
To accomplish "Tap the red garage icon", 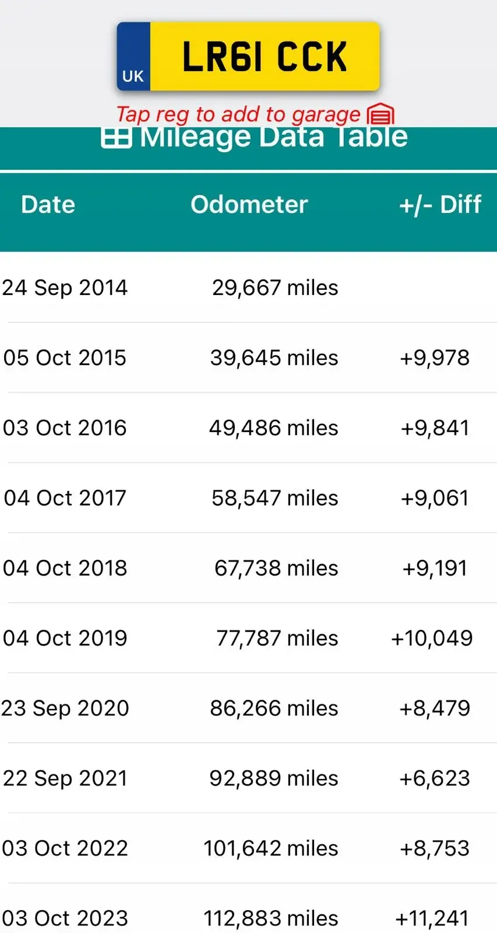I will [381, 114].
